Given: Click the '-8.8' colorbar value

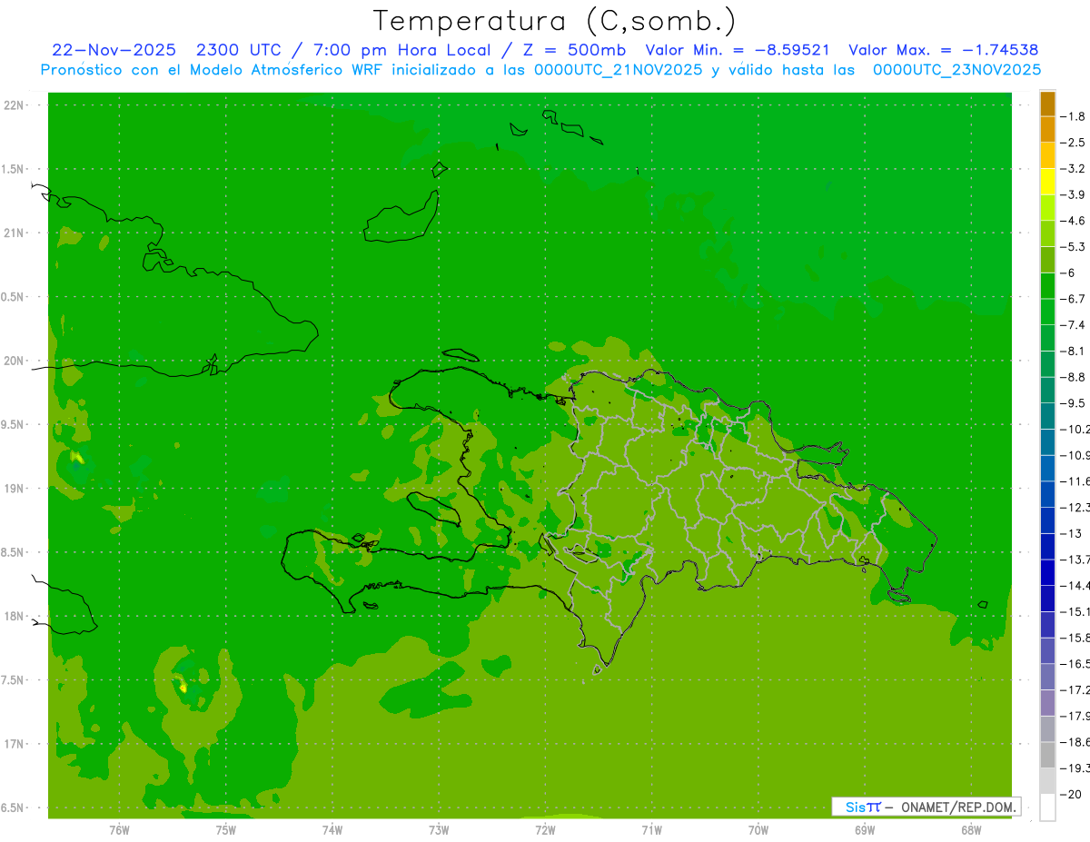Looking at the screenshot, I should tap(1074, 377).
